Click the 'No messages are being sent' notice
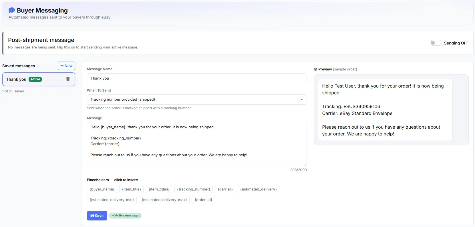Image resolution: width=475 pixels, height=227 pixels. [73, 47]
